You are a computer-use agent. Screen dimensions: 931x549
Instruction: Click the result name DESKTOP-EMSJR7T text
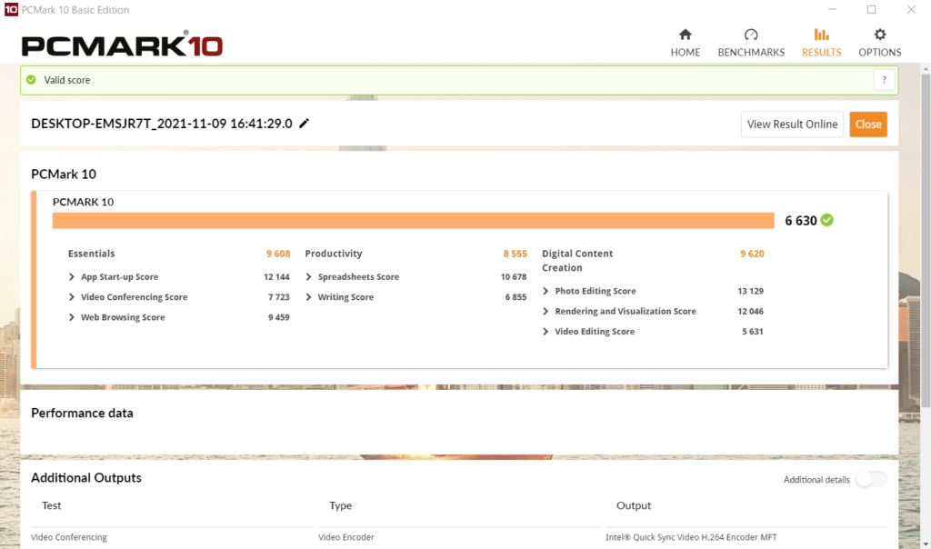[162, 124]
